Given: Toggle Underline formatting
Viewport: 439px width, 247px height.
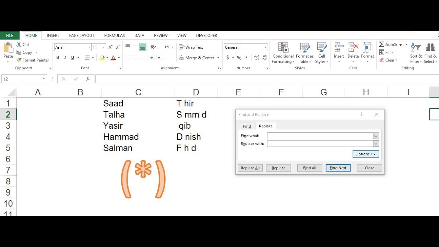Looking at the screenshot, I should coord(72,58).
